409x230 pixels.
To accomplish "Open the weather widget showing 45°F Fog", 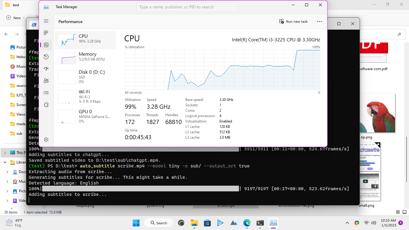I will (x=13, y=223).
